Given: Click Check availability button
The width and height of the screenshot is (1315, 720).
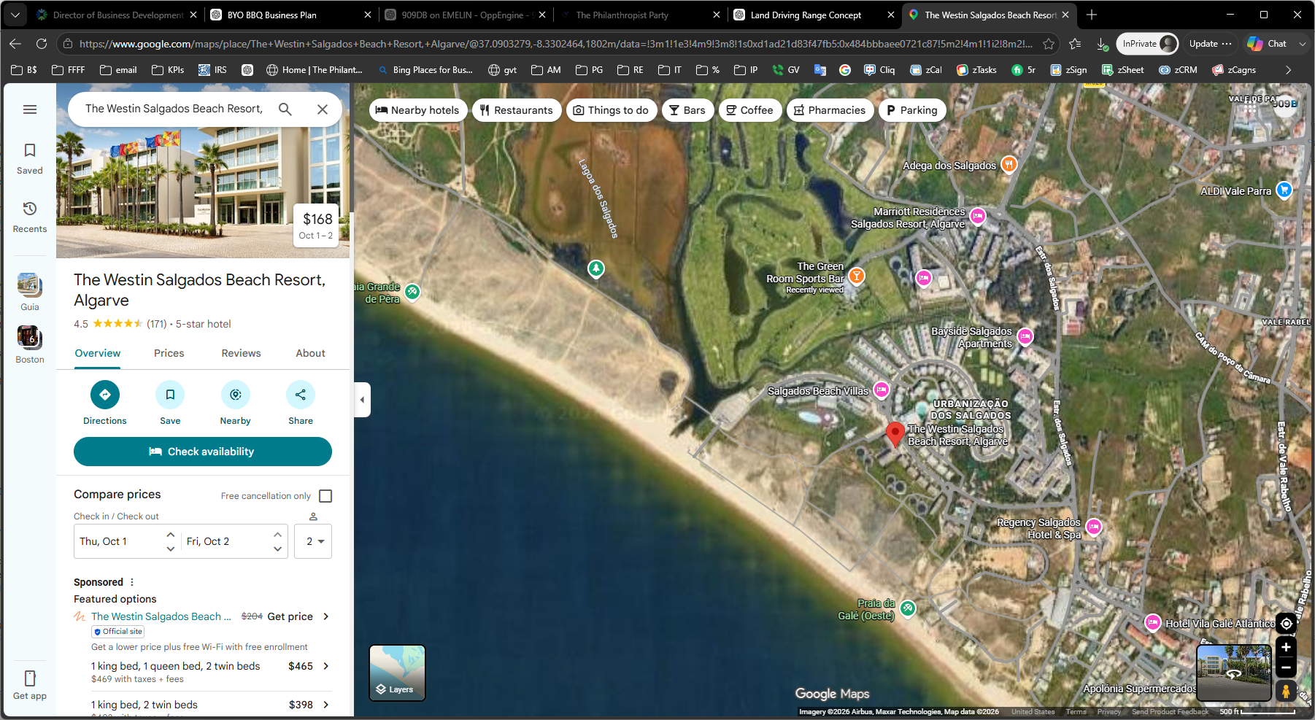Looking at the screenshot, I should click(203, 452).
